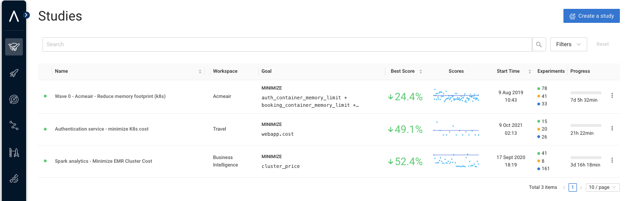Open the connected-nodes sidebar icon
Screen dimensions: 632x201
pyautogui.click(x=14, y=125)
